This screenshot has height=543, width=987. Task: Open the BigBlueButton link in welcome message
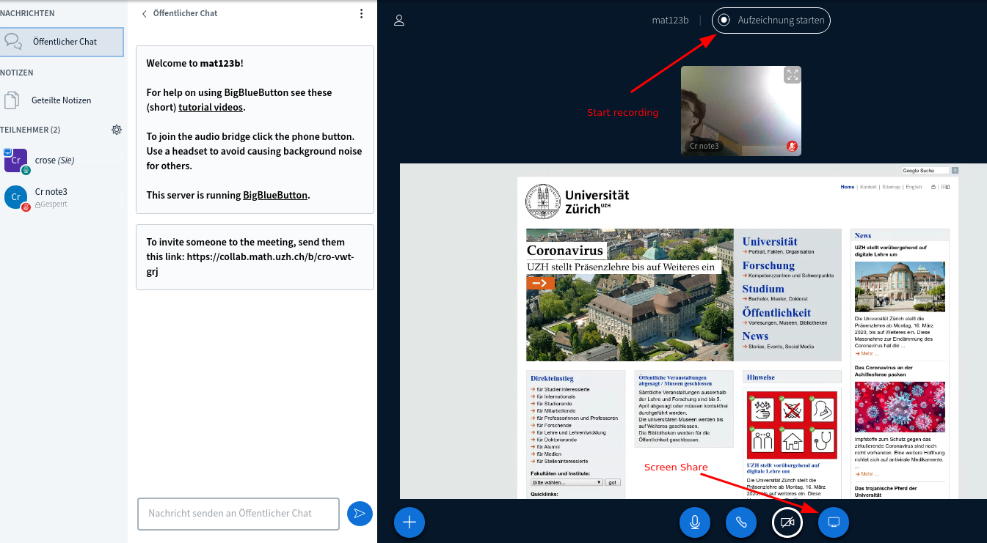click(x=275, y=195)
